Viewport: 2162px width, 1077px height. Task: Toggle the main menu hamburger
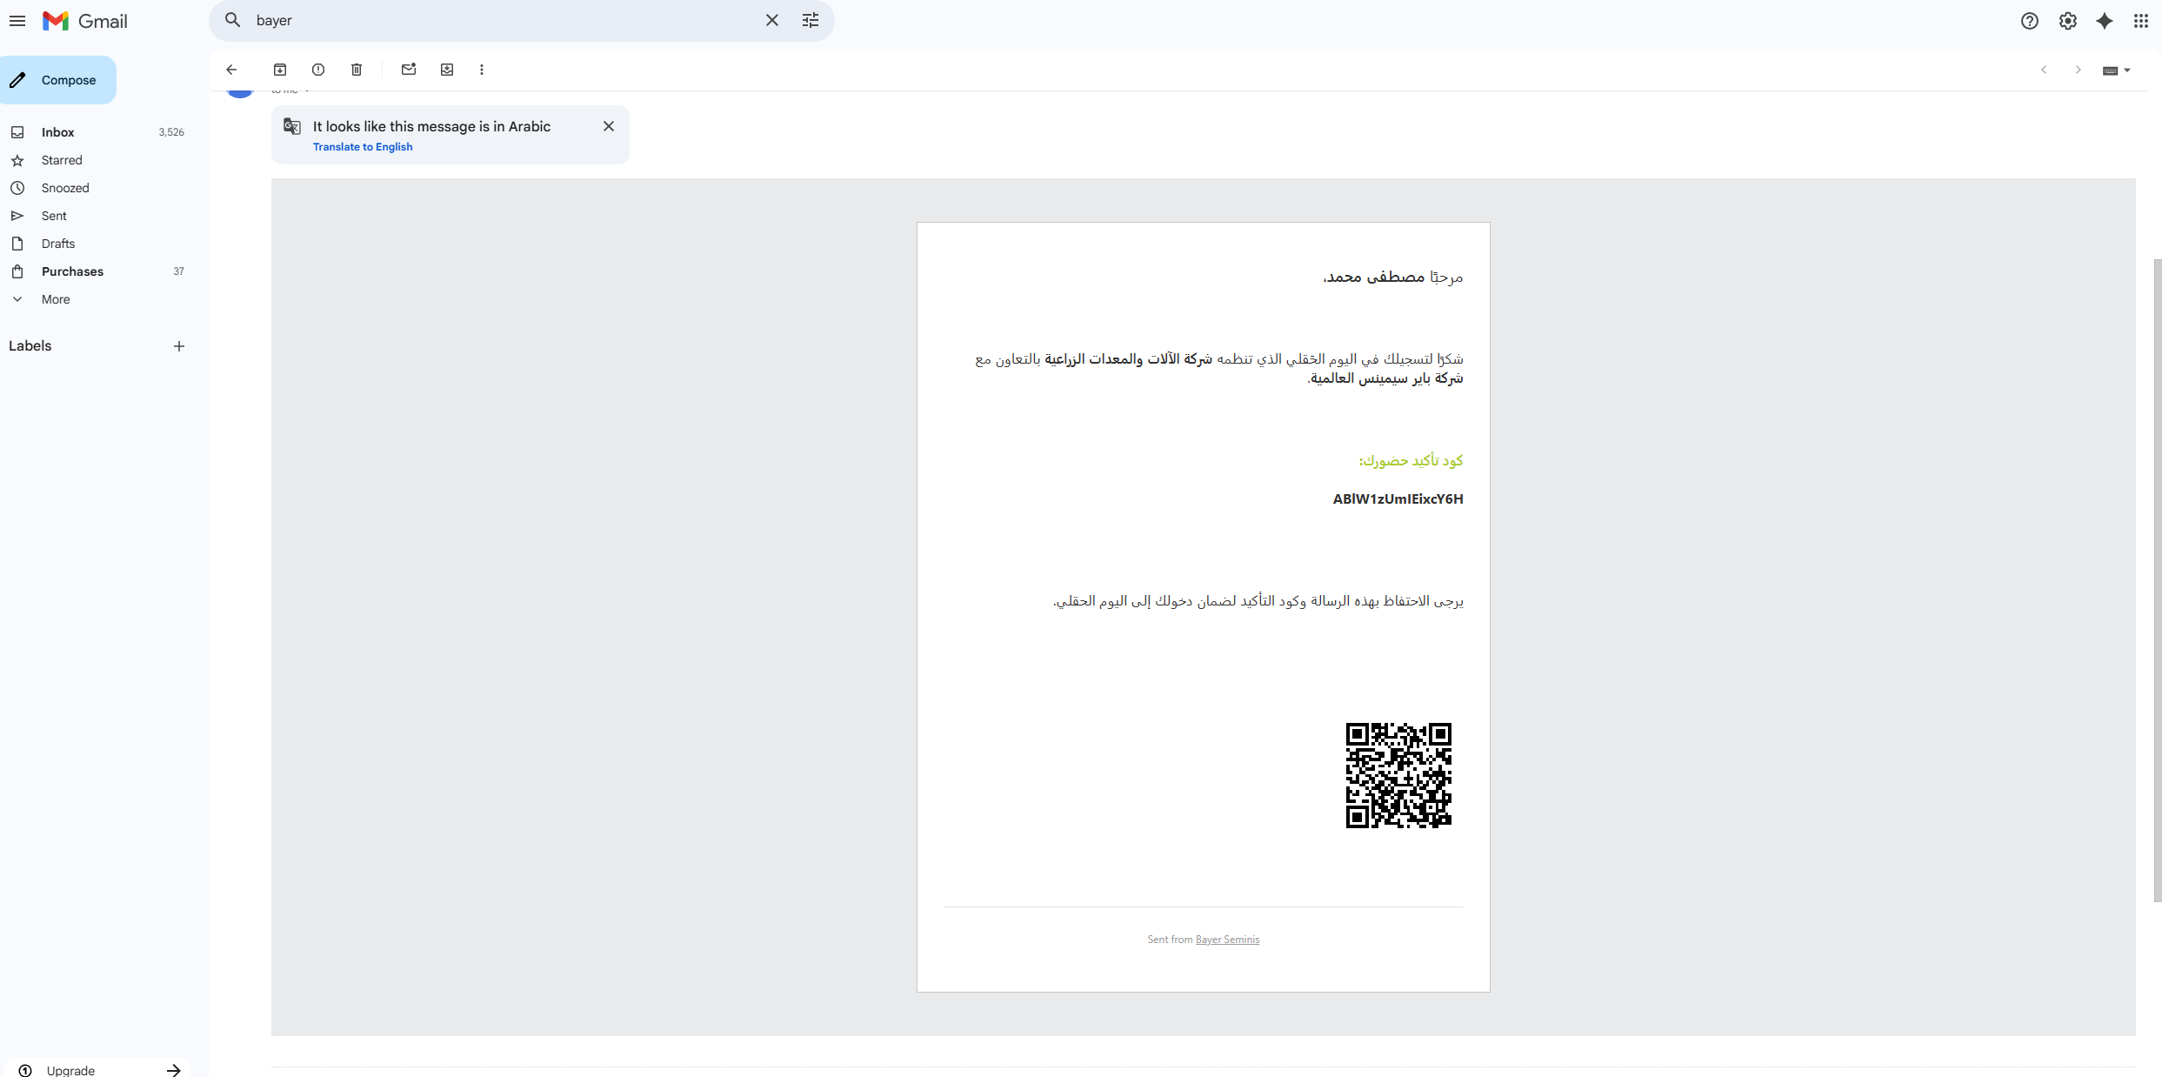tap(17, 21)
